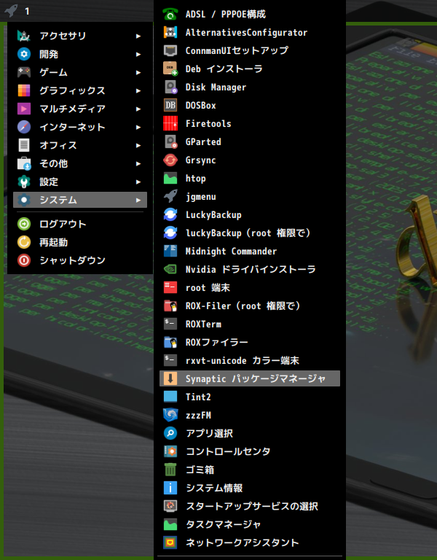This screenshot has width=437, height=560.
Task: Click the htop green graph icon
Action: [x=170, y=178]
